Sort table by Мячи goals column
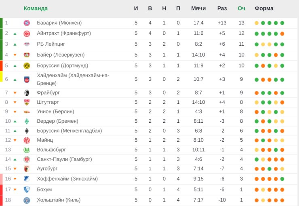Screen dimensions: 299x206 coord(198,8)
